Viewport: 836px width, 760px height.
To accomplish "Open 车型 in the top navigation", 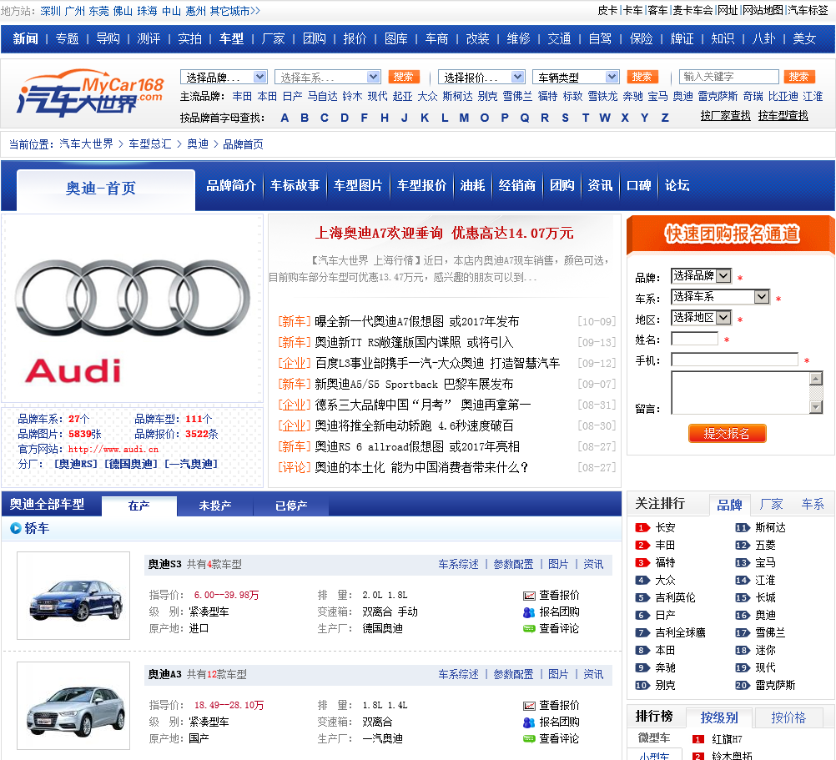I will [231, 39].
